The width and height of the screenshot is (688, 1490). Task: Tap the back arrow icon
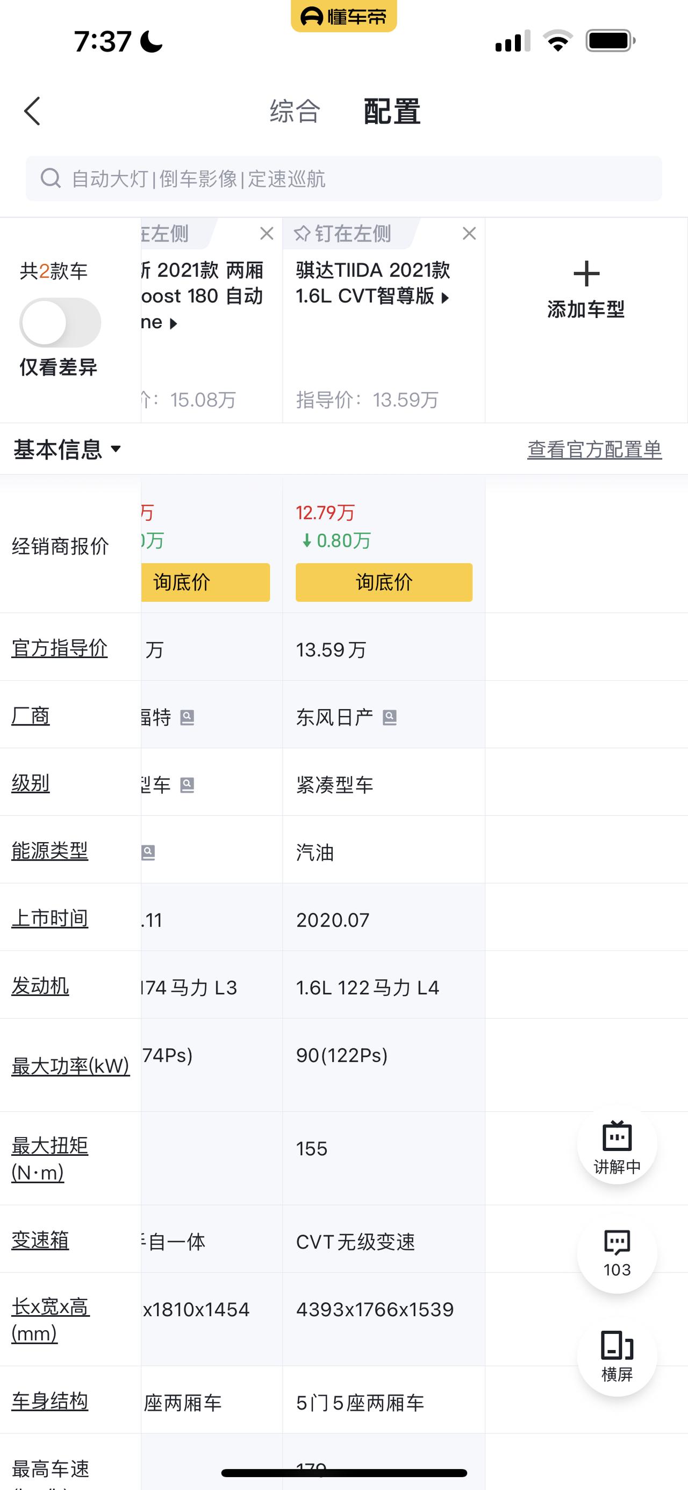32,111
